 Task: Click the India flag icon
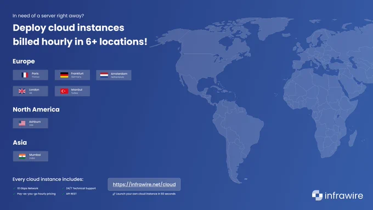click(x=22, y=156)
